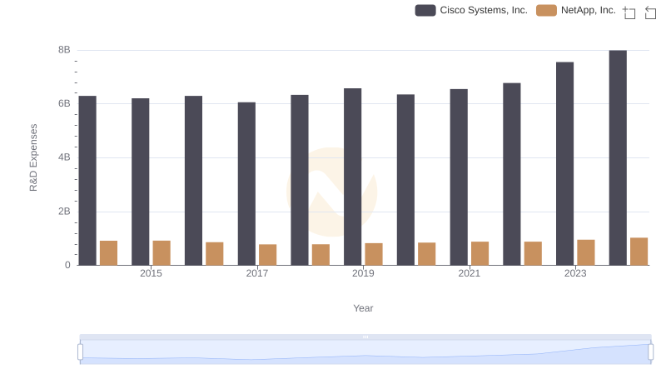Click the 2019 x-axis label
Viewport: 666px width, 384px height.
pyautogui.click(x=363, y=273)
